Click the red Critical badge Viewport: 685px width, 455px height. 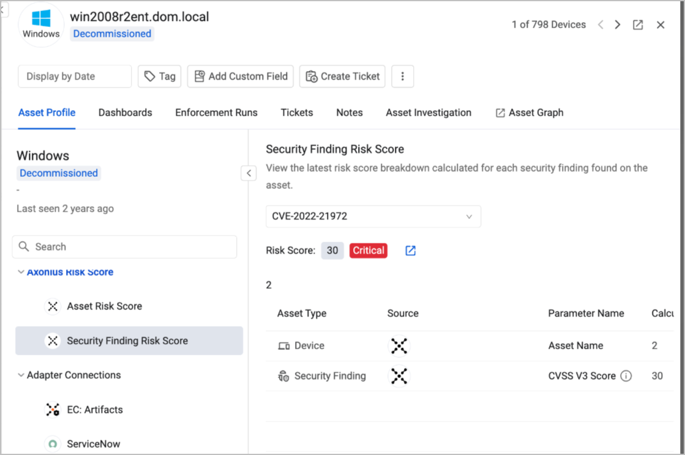click(x=369, y=250)
